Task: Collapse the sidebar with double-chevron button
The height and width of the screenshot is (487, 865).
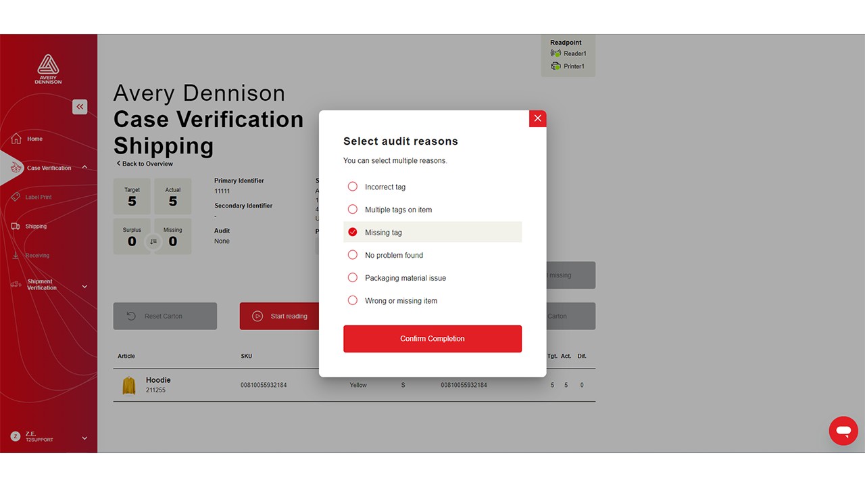Action: [x=80, y=106]
